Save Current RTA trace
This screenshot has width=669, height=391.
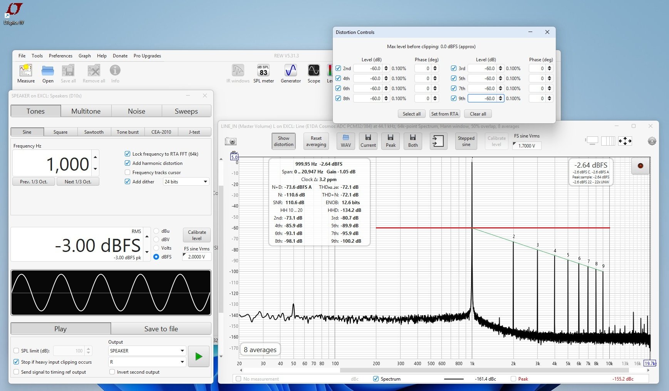(368, 141)
